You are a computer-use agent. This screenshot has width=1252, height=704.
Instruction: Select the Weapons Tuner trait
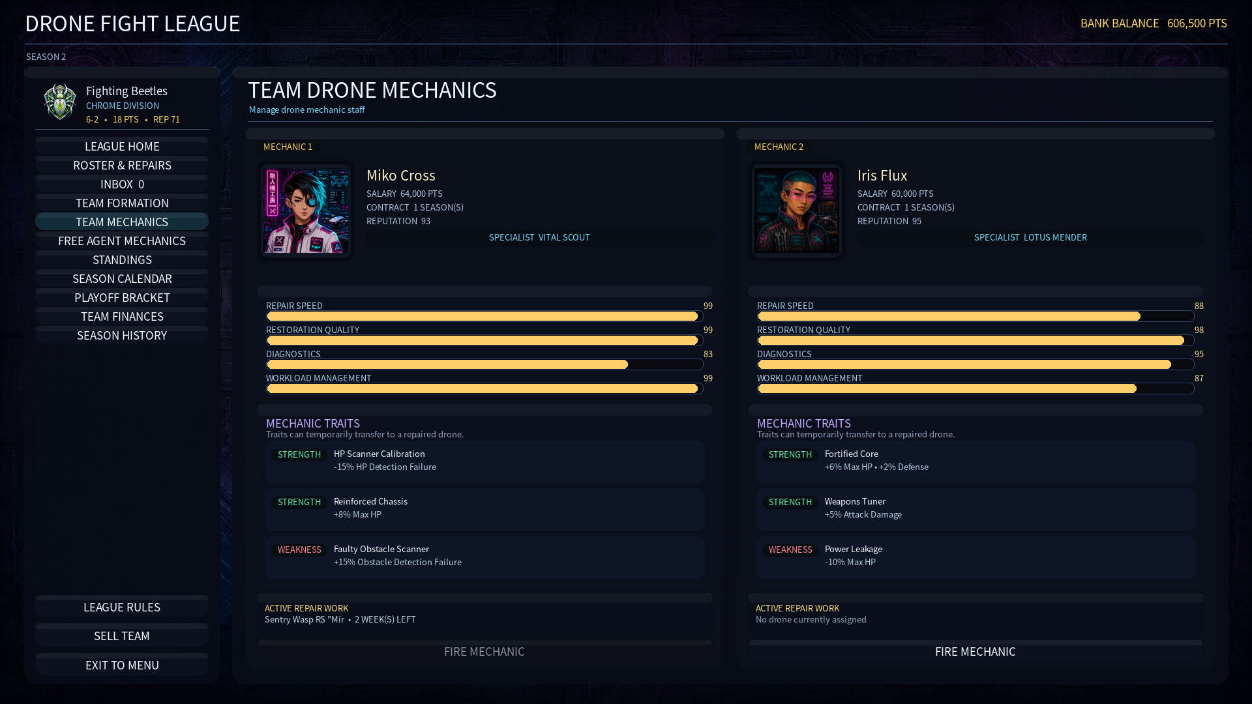point(976,509)
